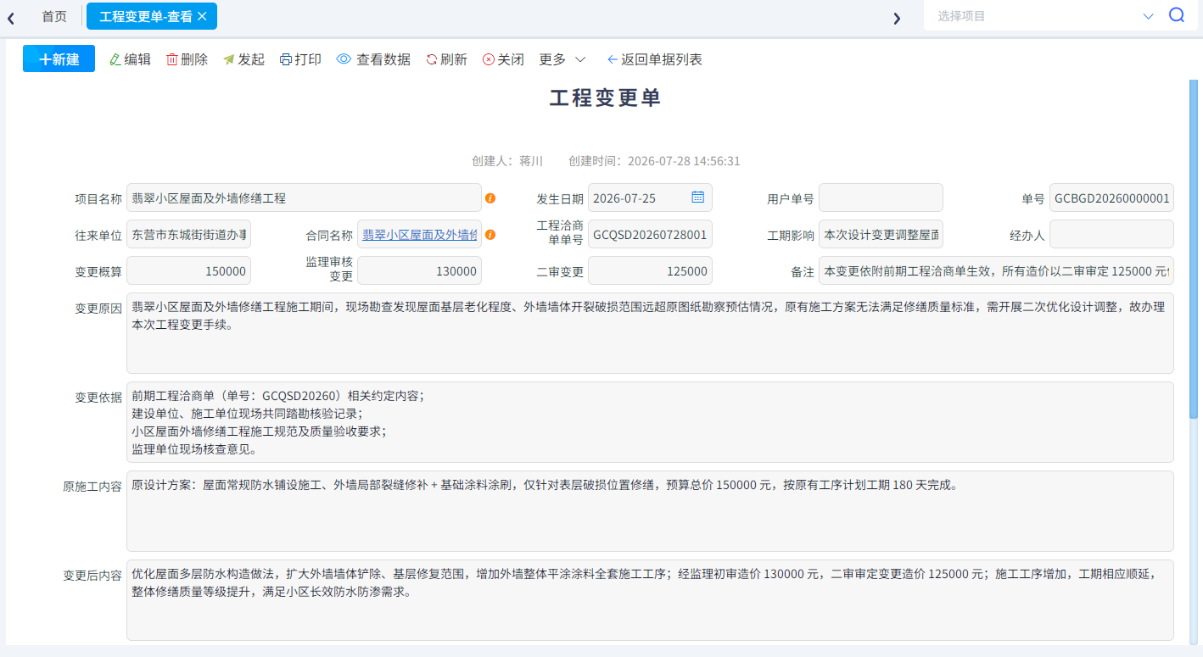Click the 工程变更单 form title

(605, 97)
